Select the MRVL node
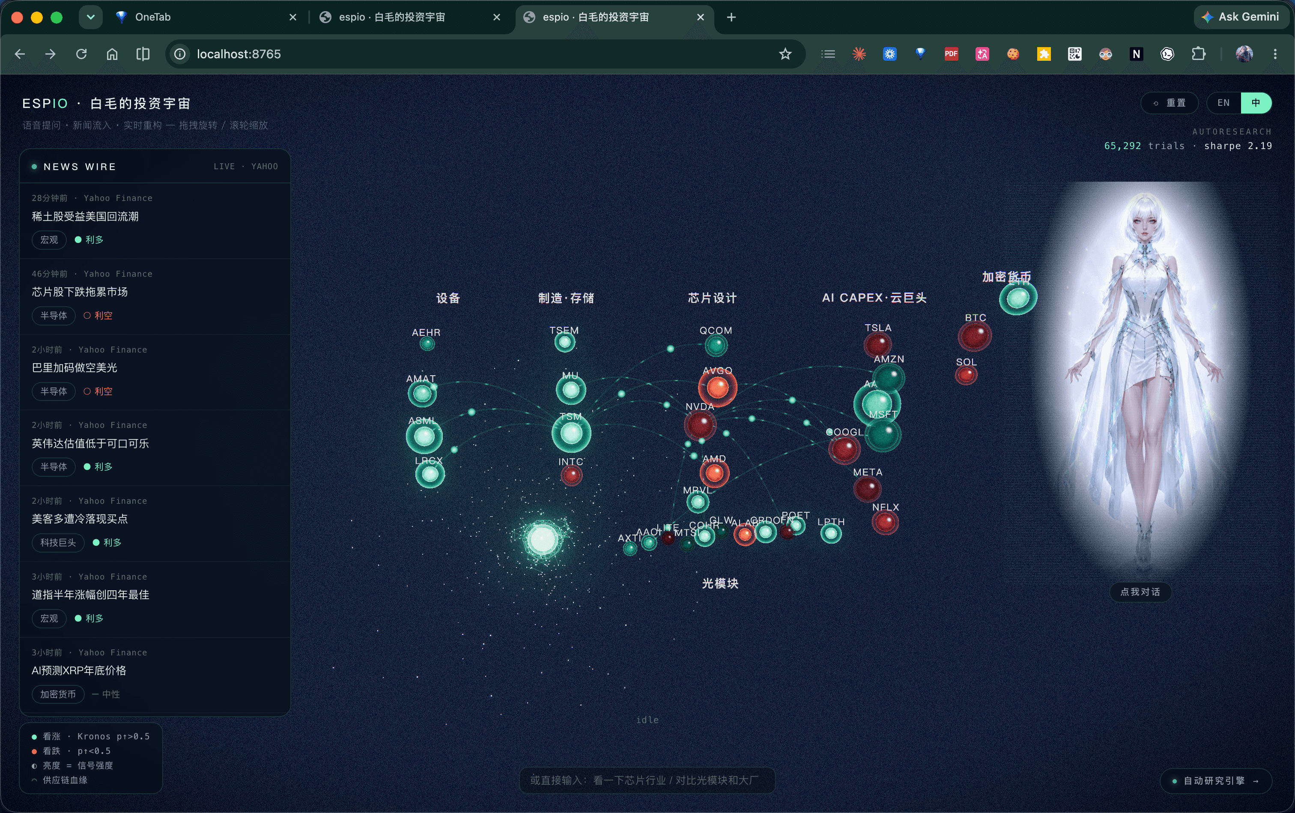Viewport: 1295px width, 813px height. tap(698, 502)
